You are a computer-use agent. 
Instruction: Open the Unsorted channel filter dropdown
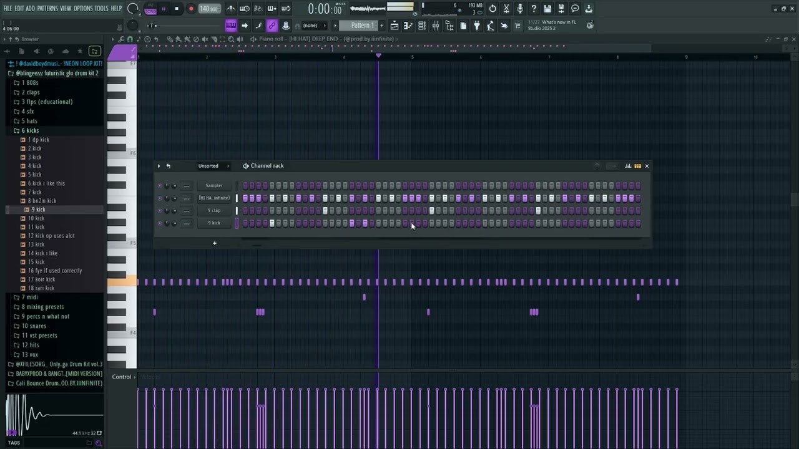tap(213, 166)
